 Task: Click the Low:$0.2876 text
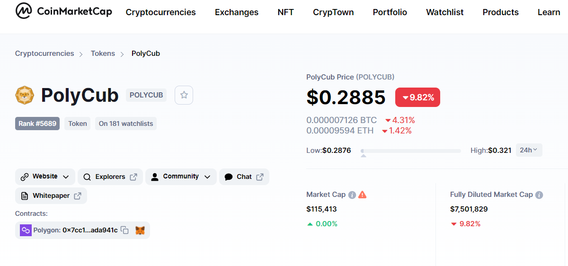(x=328, y=151)
